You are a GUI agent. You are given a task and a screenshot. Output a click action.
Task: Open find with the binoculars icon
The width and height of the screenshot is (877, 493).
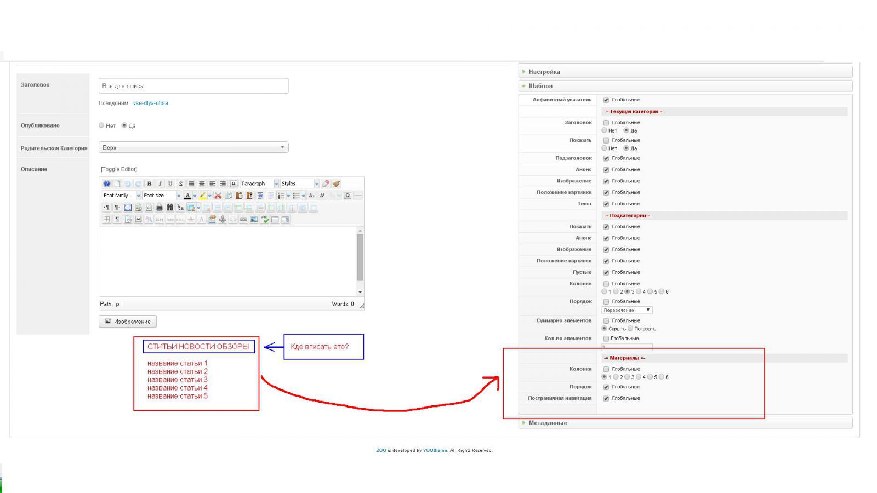(x=169, y=208)
